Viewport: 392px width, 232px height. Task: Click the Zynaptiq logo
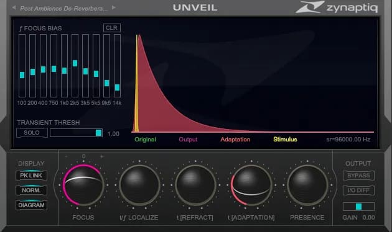tap(337, 7)
